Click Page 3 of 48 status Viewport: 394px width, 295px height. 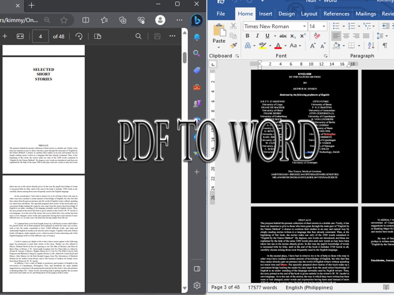tap(225, 287)
